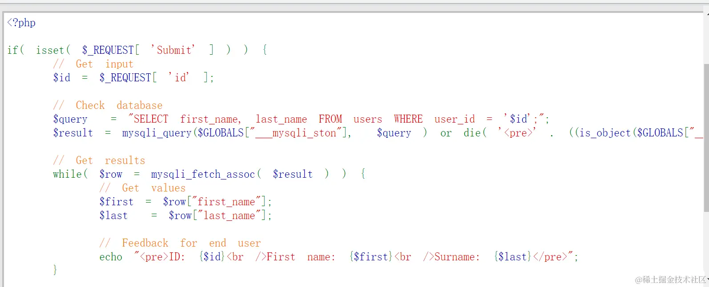
Task: Click the '// Get results' comment
Action: (x=99, y=160)
